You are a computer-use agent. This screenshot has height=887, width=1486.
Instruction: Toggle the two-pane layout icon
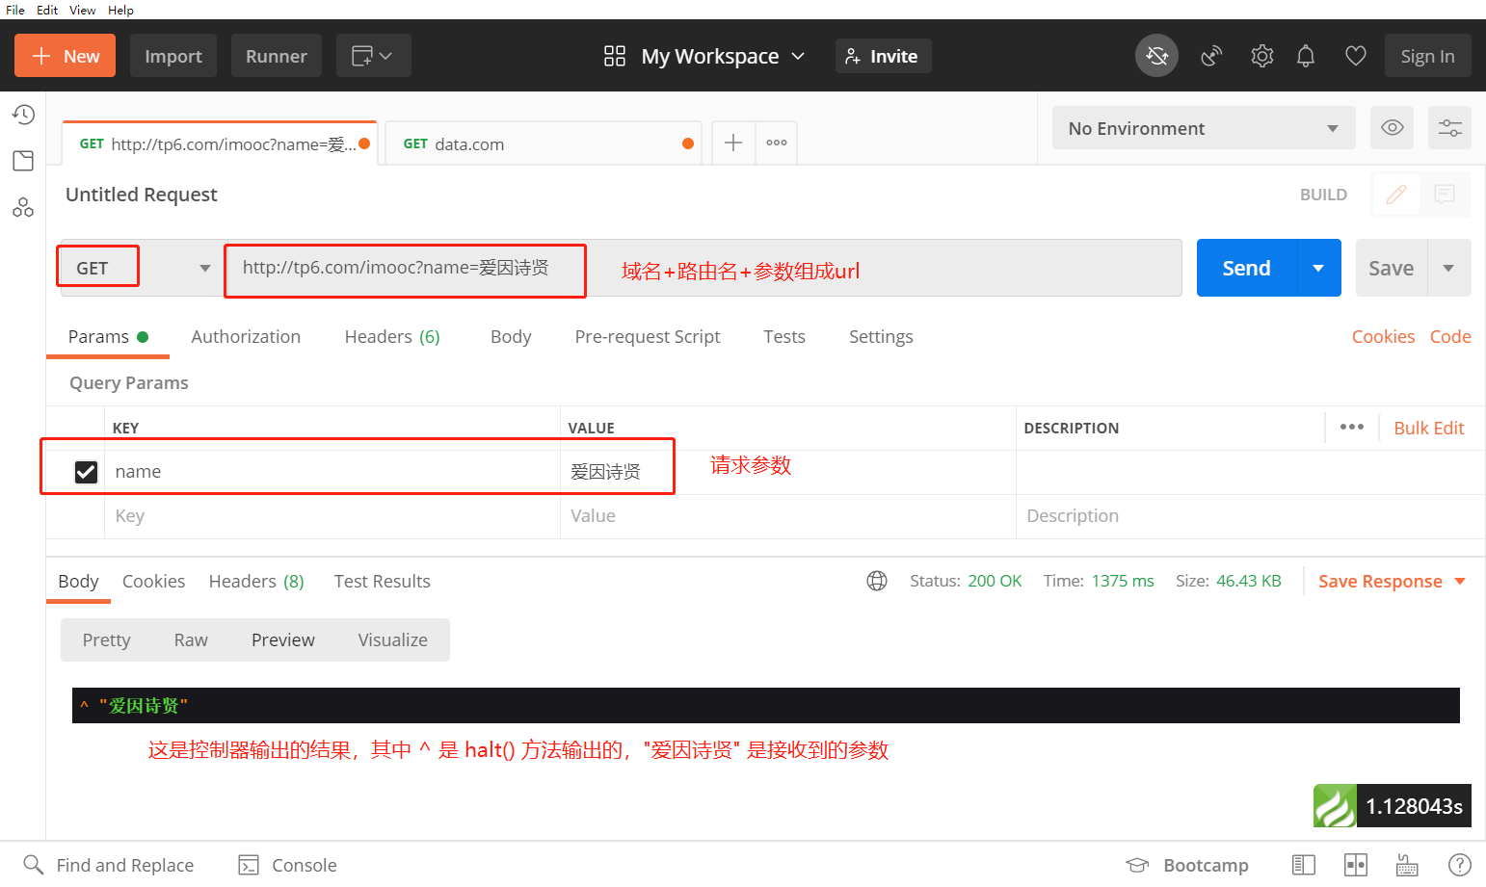coord(1356,865)
